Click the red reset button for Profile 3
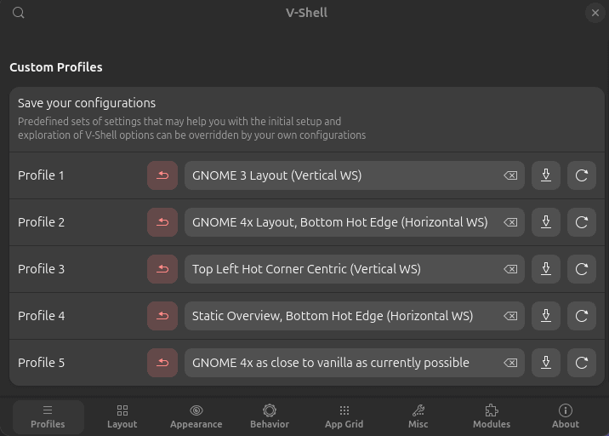This screenshot has width=609, height=436. [162, 269]
